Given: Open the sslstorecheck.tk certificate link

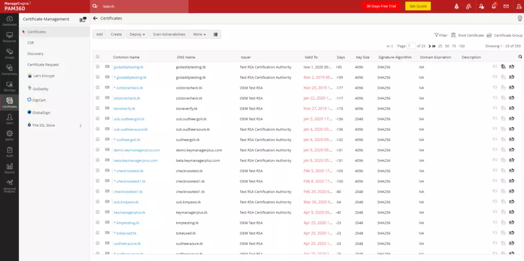Looking at the screenshot, I should (127, 98).
